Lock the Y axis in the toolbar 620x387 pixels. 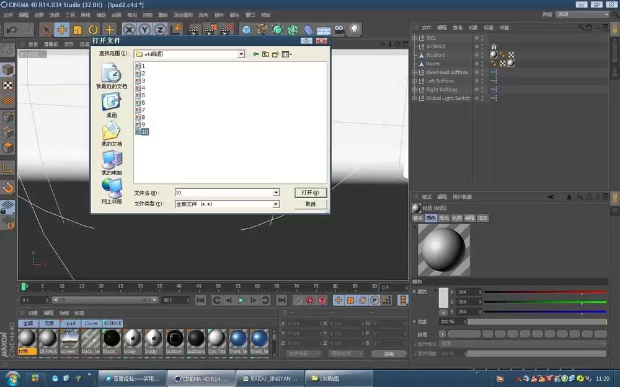(x=144, y=29)
